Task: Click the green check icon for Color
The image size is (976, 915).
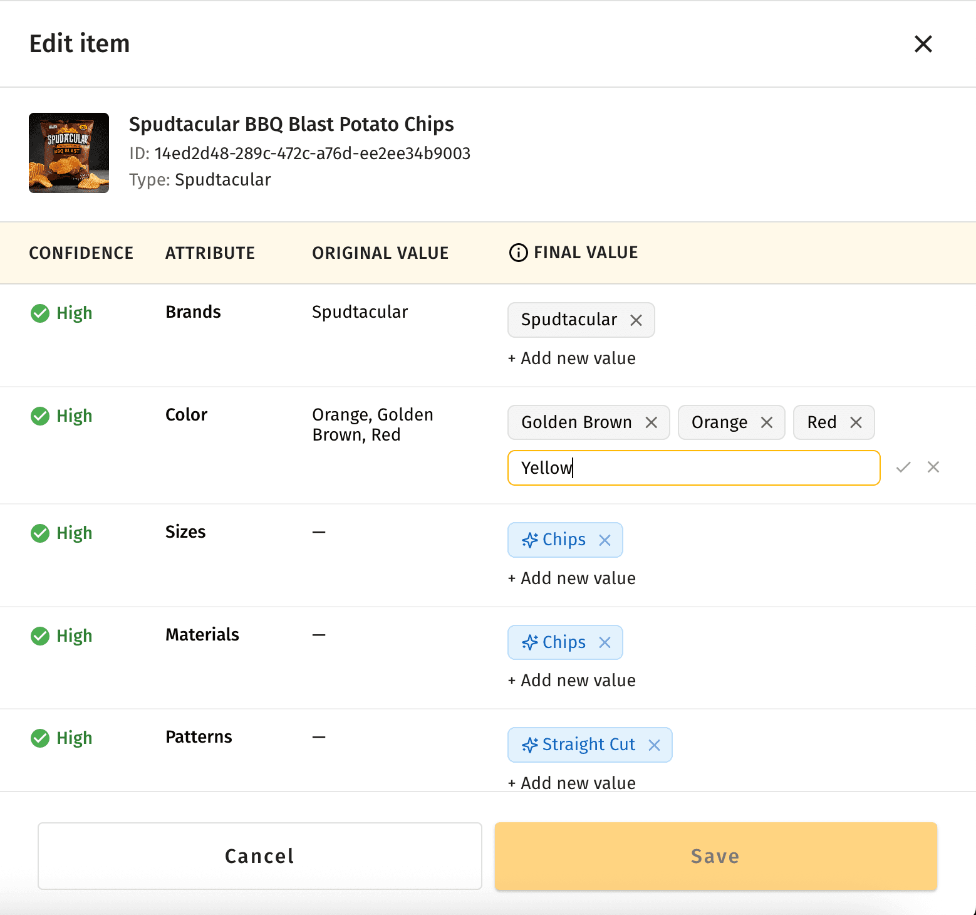Action: [x=40, y=416]
